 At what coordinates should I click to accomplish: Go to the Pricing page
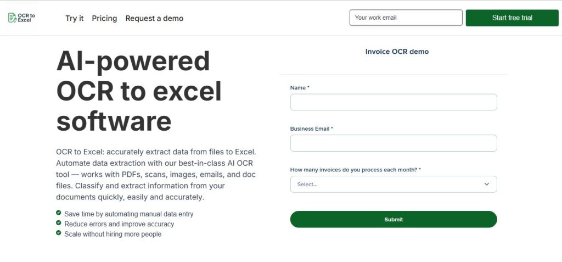[104, 18]
